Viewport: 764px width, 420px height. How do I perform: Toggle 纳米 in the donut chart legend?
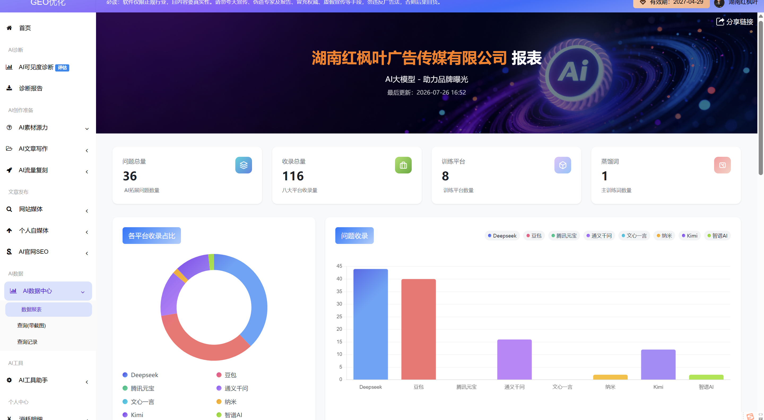[226, 402]
